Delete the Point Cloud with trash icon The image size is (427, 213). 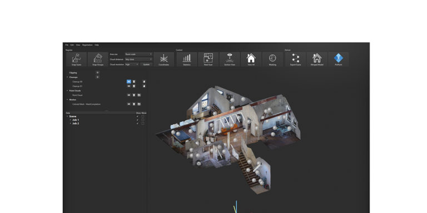pos(134,95)
